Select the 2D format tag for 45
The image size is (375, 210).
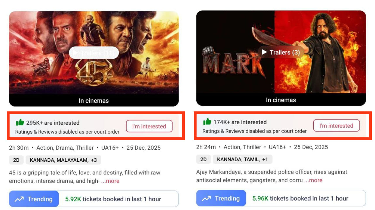point(16,160)
